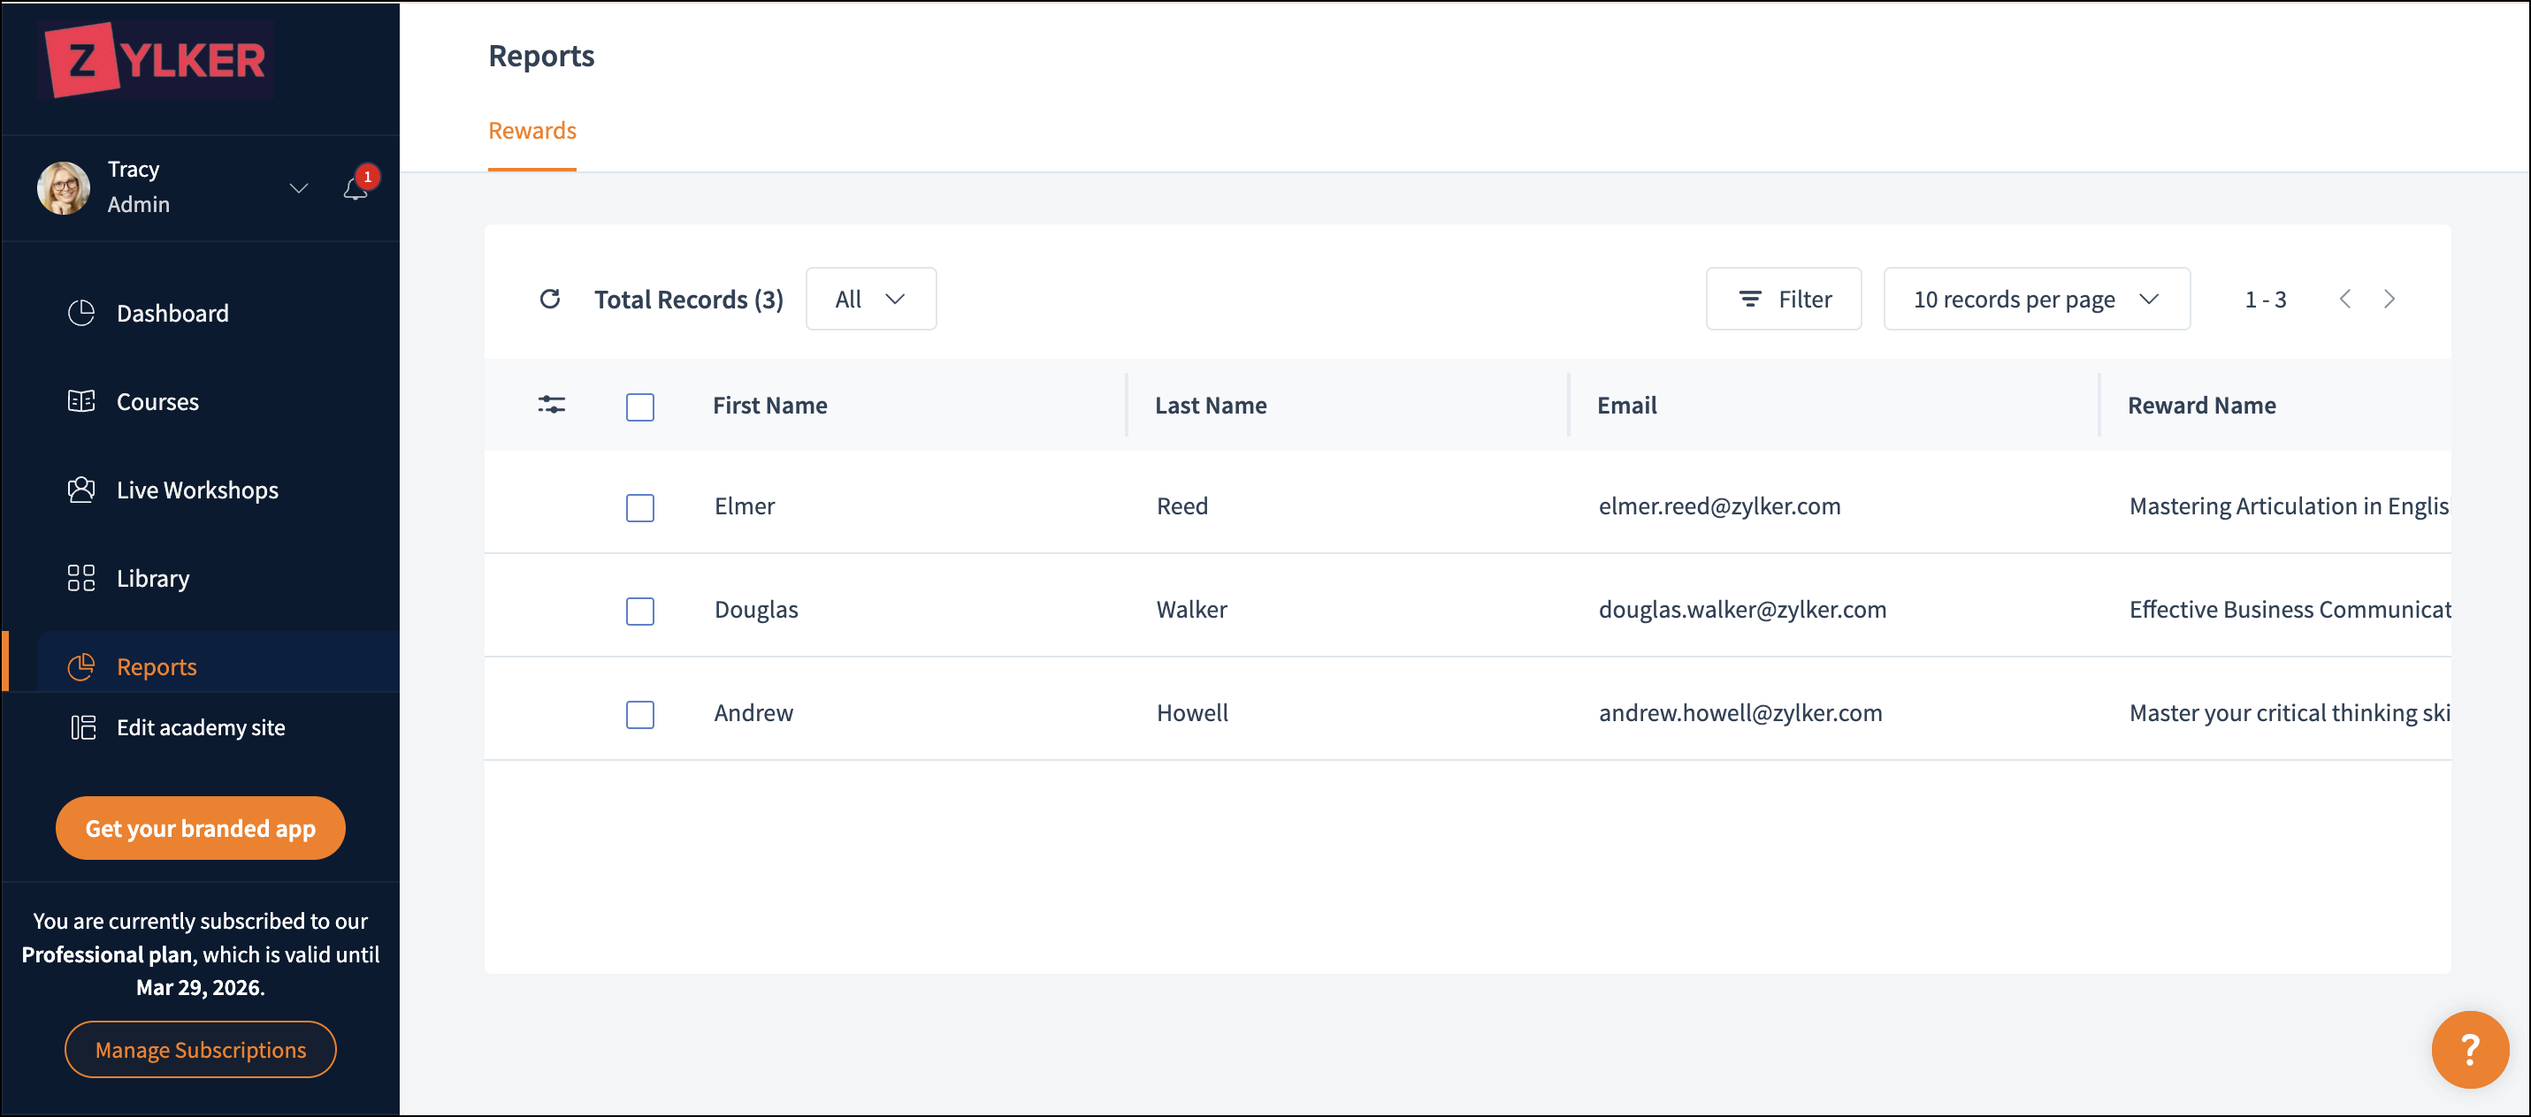This screenshot has width=2531, height=1117.
Task: Check the select-all header checkbox
Action: point(639,407)
